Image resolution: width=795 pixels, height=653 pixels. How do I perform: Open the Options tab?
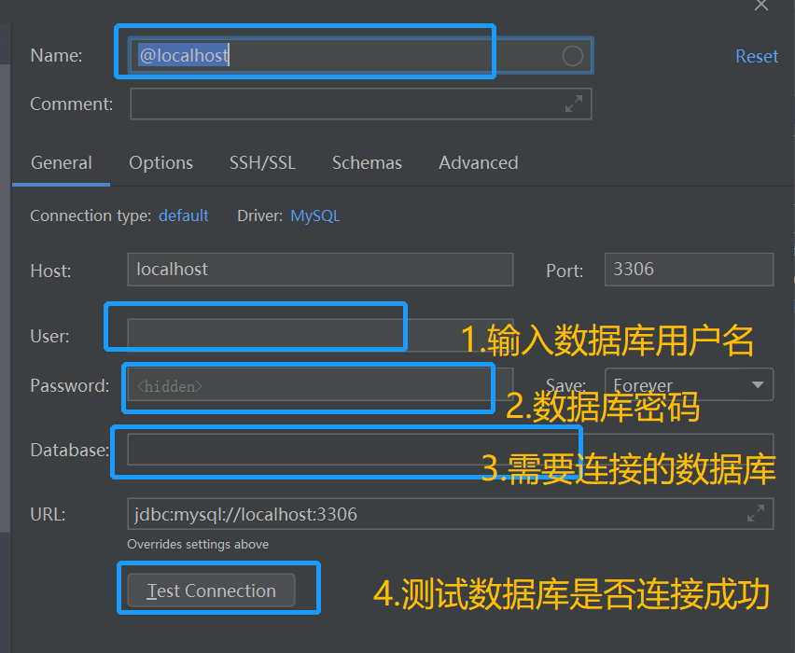[x=160, y=162]
